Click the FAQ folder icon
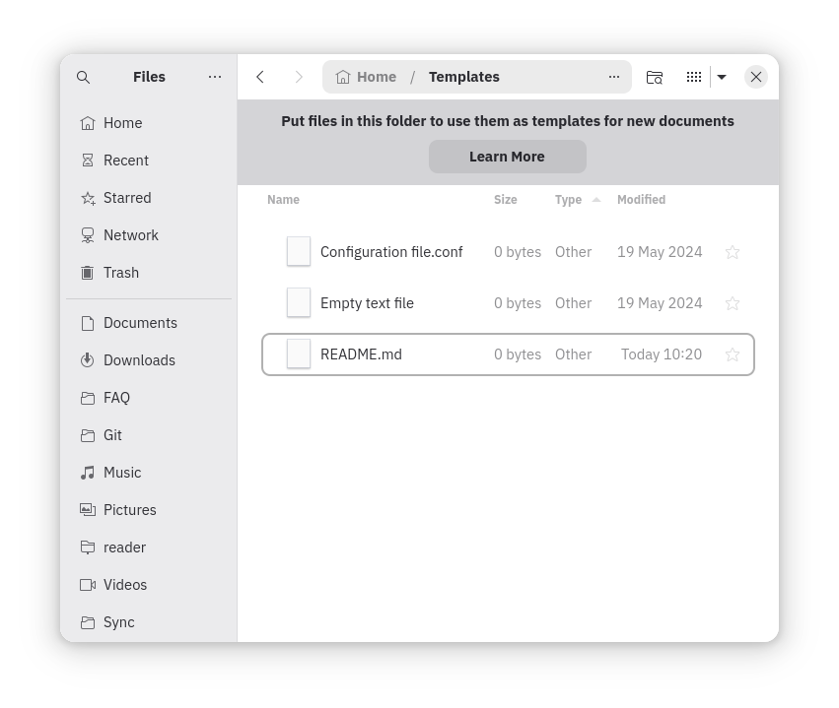The height and width of the screenshot is (708, 839). click(x=87, y=398)
